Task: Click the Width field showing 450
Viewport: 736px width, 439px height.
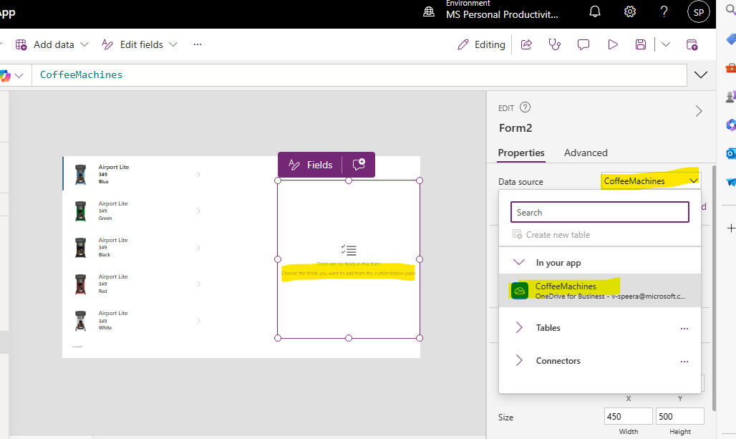Action: pos(628,417)
